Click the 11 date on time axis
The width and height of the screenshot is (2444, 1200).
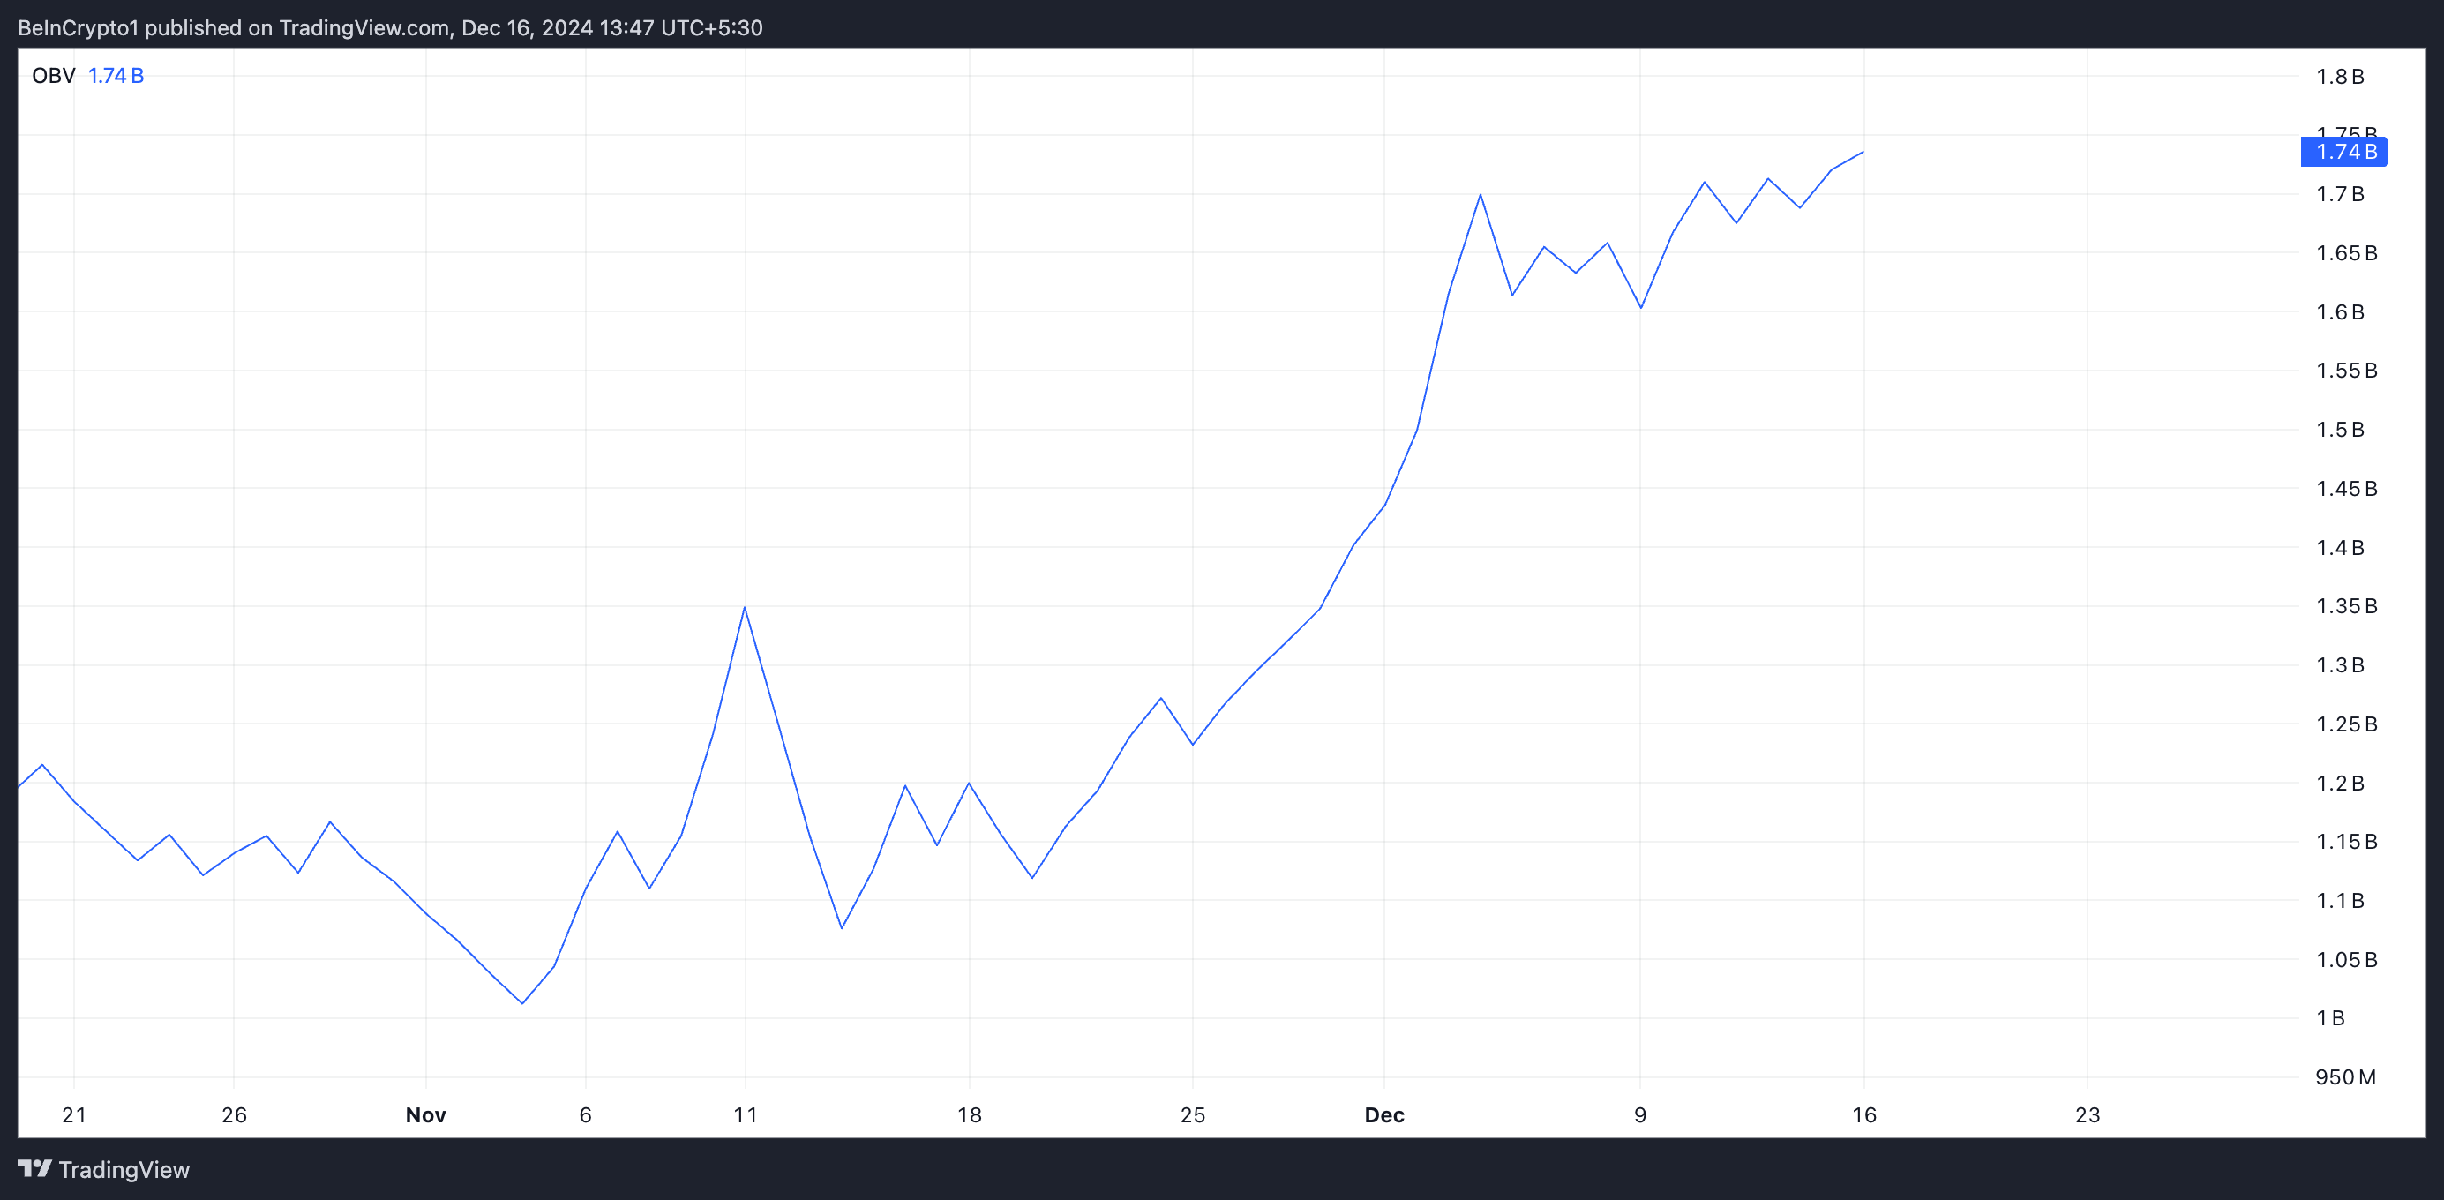click(745, 1114)
